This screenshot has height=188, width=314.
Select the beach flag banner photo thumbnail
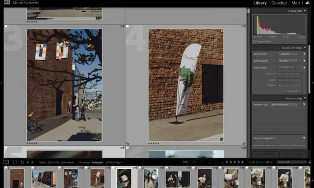tap(186, 85)
